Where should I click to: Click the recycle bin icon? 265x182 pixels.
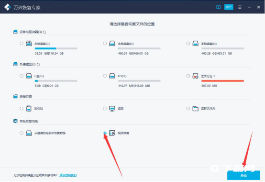pos(29,108)
